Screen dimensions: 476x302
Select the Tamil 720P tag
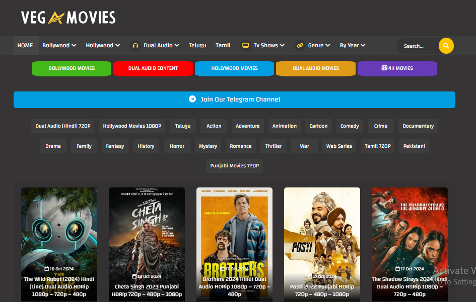(x=378, y=146)
